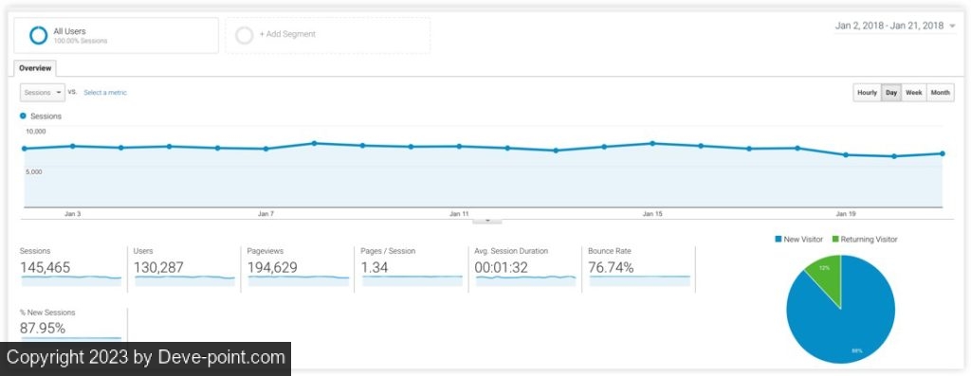The width and height of the screenshot is (971, 376).
Task: Click the + Add Segment box
Action: coord(327,35)
